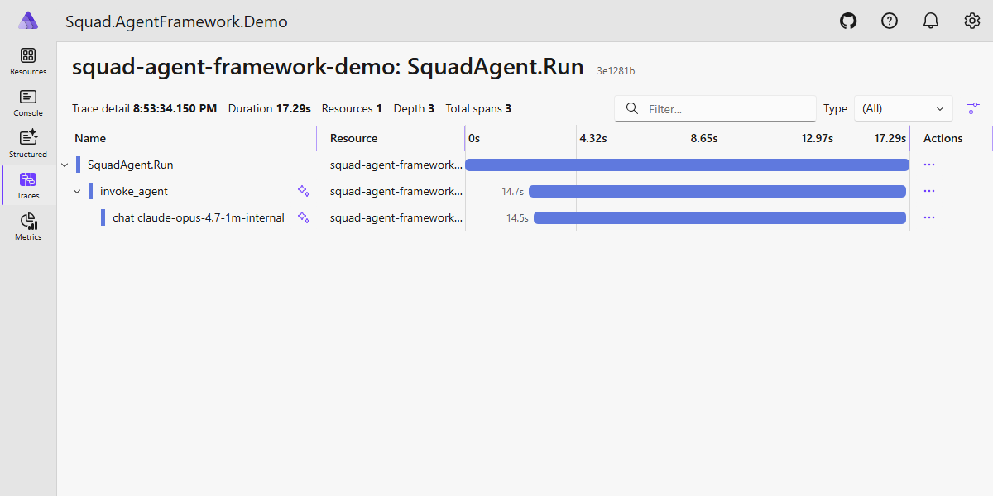
Task: Click the 4.32s timeline header label
Action: click(593, 138)
